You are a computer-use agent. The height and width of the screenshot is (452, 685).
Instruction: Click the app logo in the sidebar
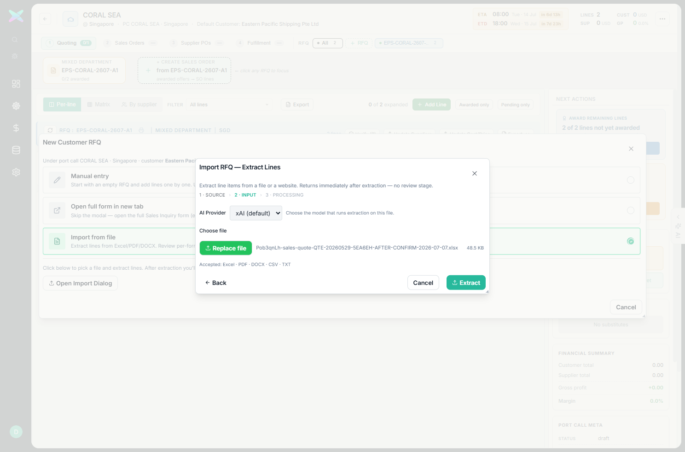click(16, 16)
